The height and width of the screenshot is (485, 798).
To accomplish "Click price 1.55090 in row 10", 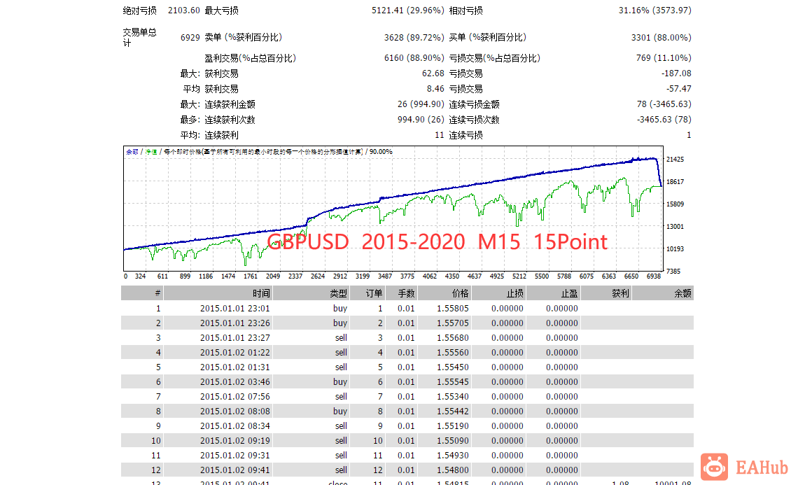I will point(452,441).
